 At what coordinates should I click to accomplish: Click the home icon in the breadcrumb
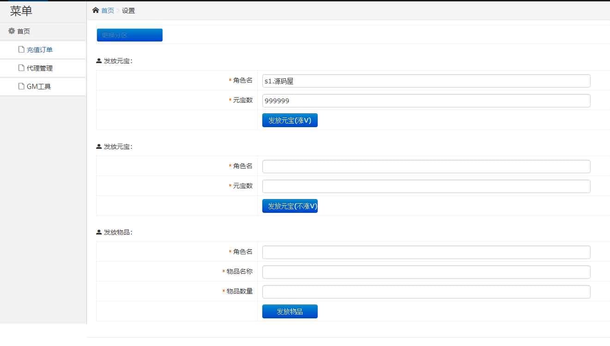(96, 10)
